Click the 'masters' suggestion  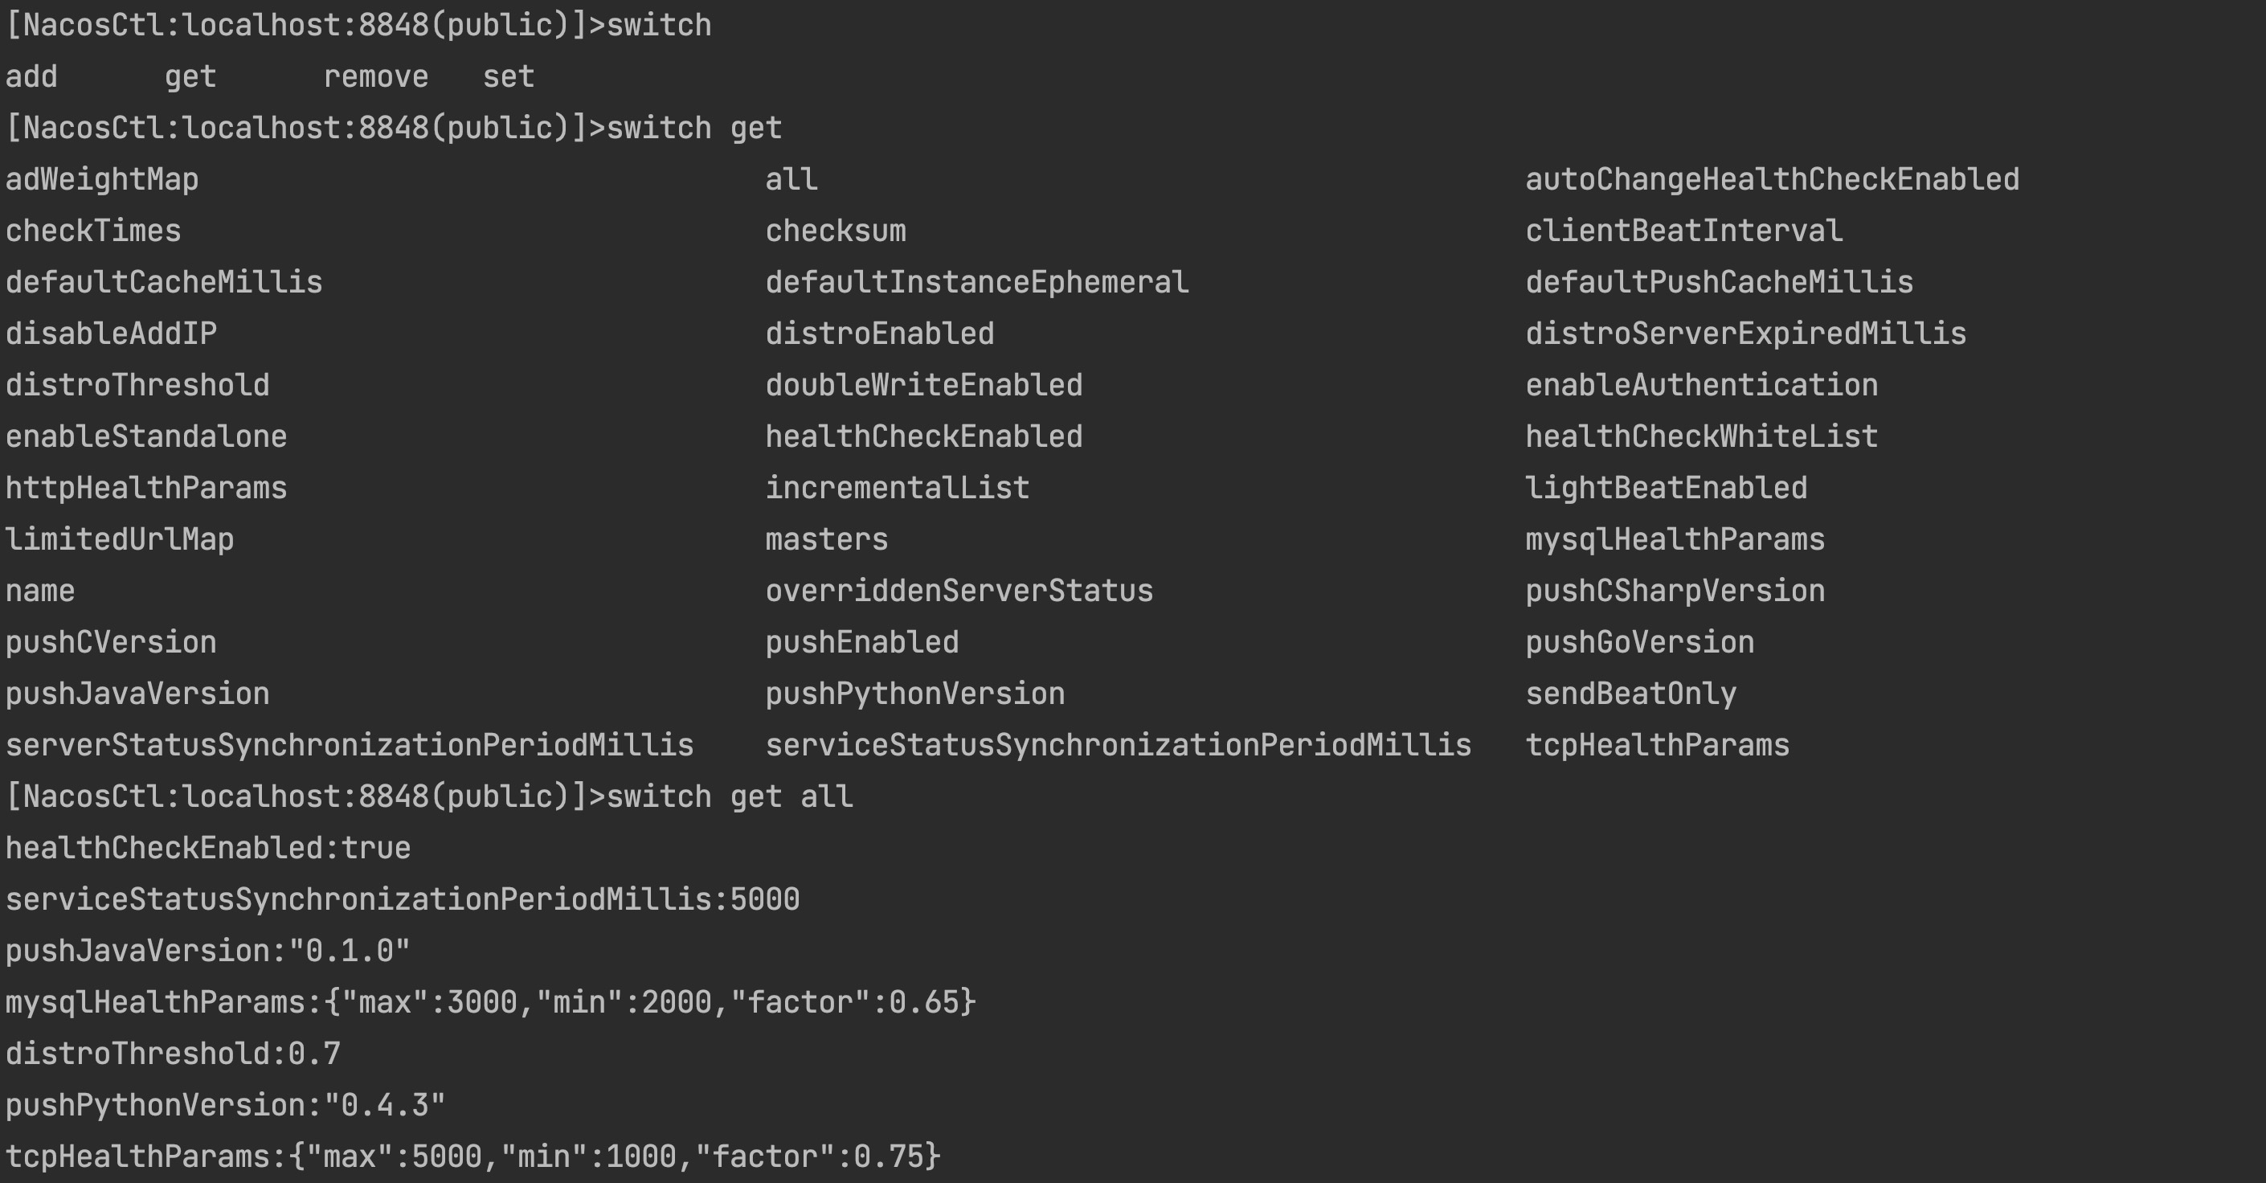826,539
